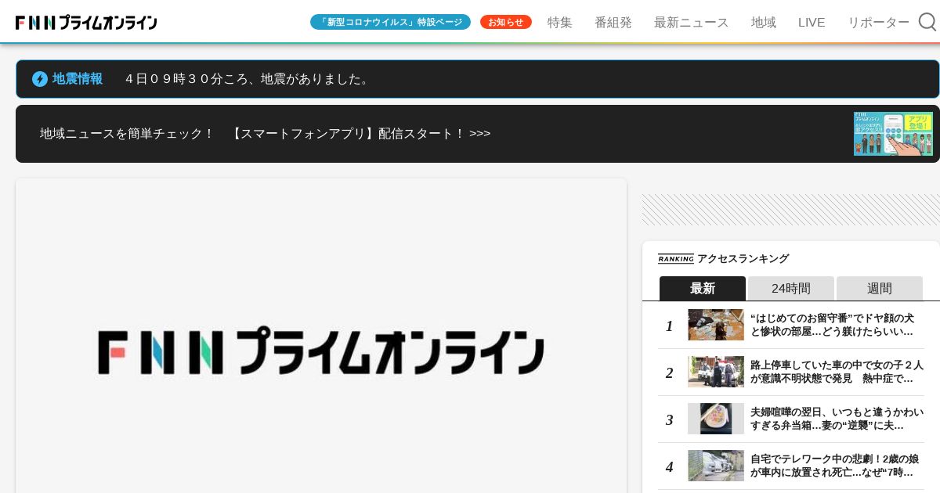Click thumbnail of the telework tragedy article
The width and height of the screenshot is (940, 493).
click(716, 466)
